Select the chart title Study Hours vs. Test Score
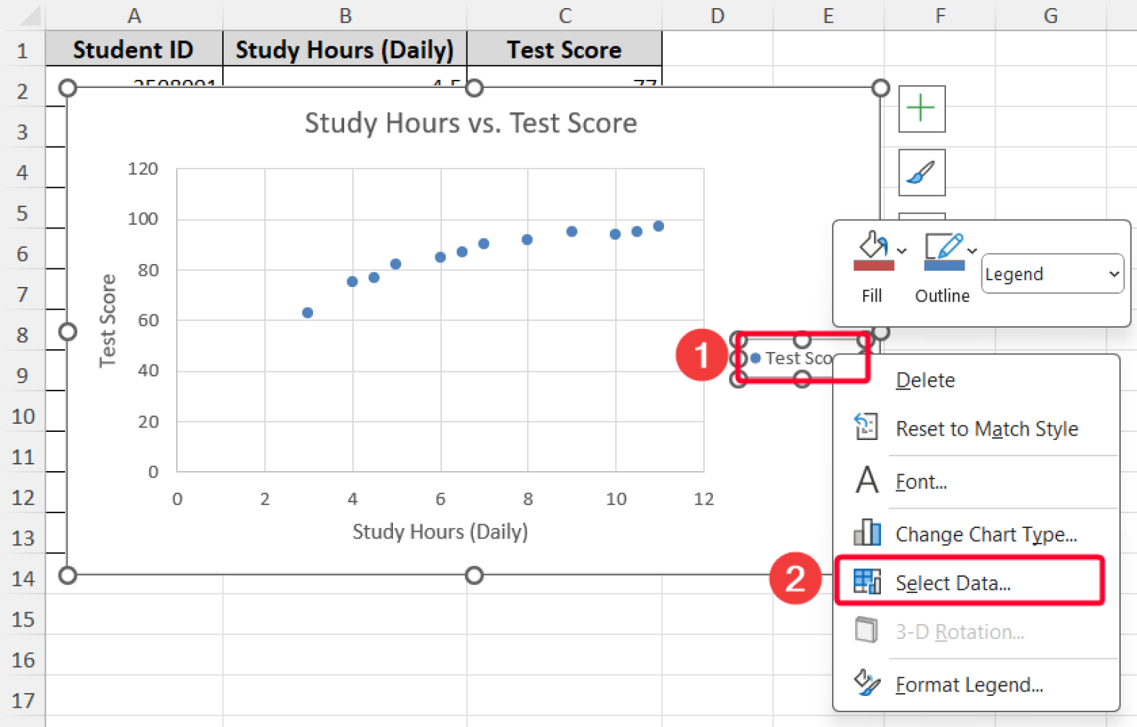 471,123
